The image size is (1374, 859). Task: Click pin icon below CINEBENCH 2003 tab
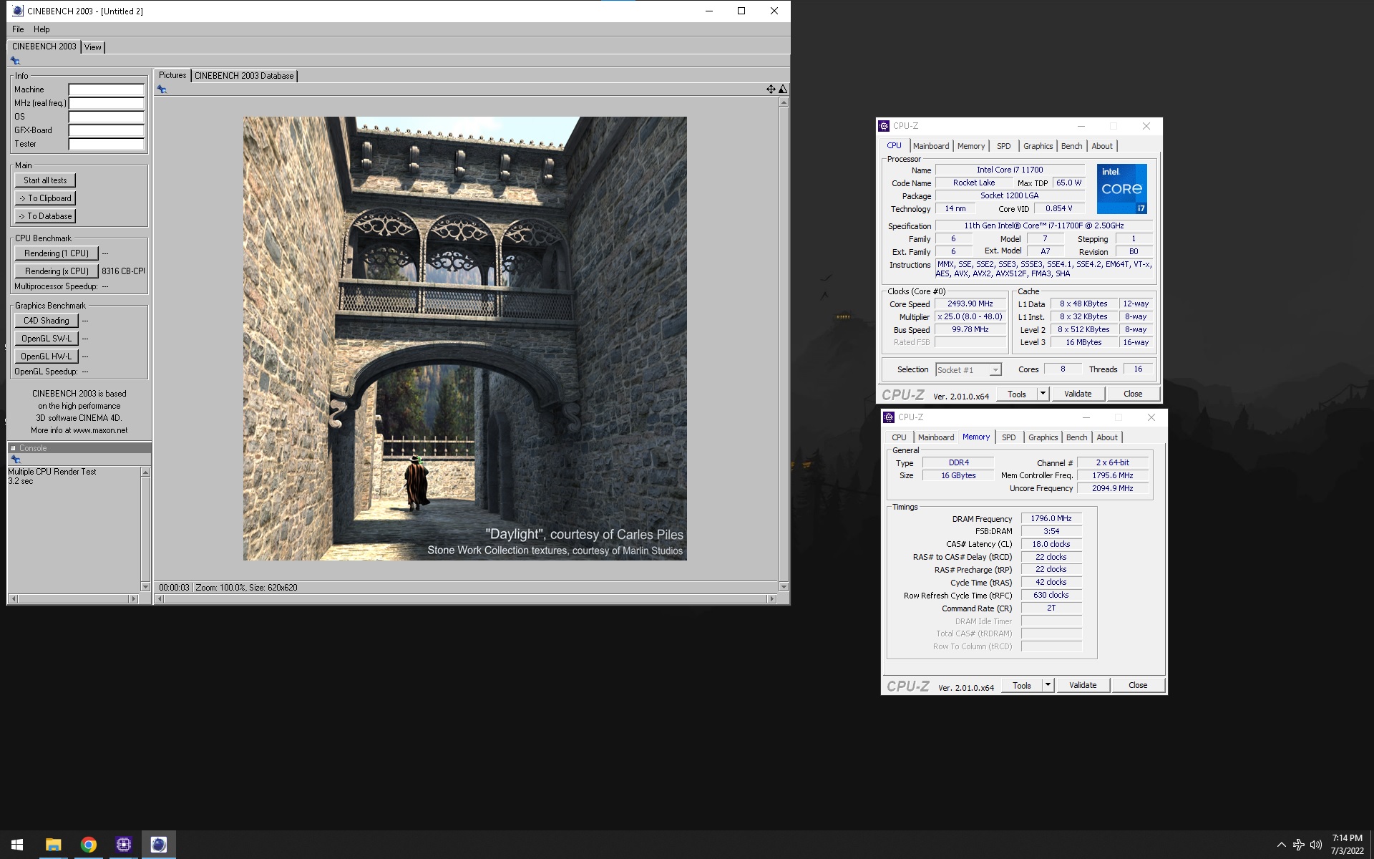[x=15, y=61]
